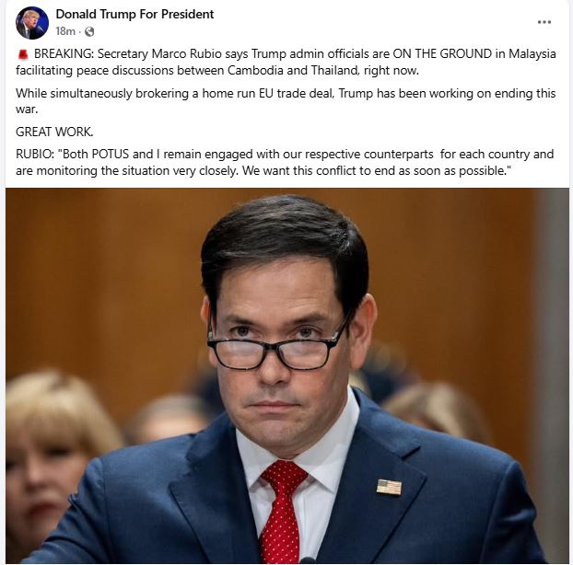The height and width of the screenshot is (565, 573).
Task: Click the word BREAKING in the post
Action: (64, 54)
